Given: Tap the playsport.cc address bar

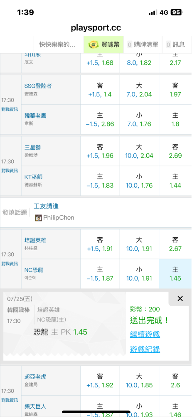Looking at the screenshot, I should coord(96,28).
